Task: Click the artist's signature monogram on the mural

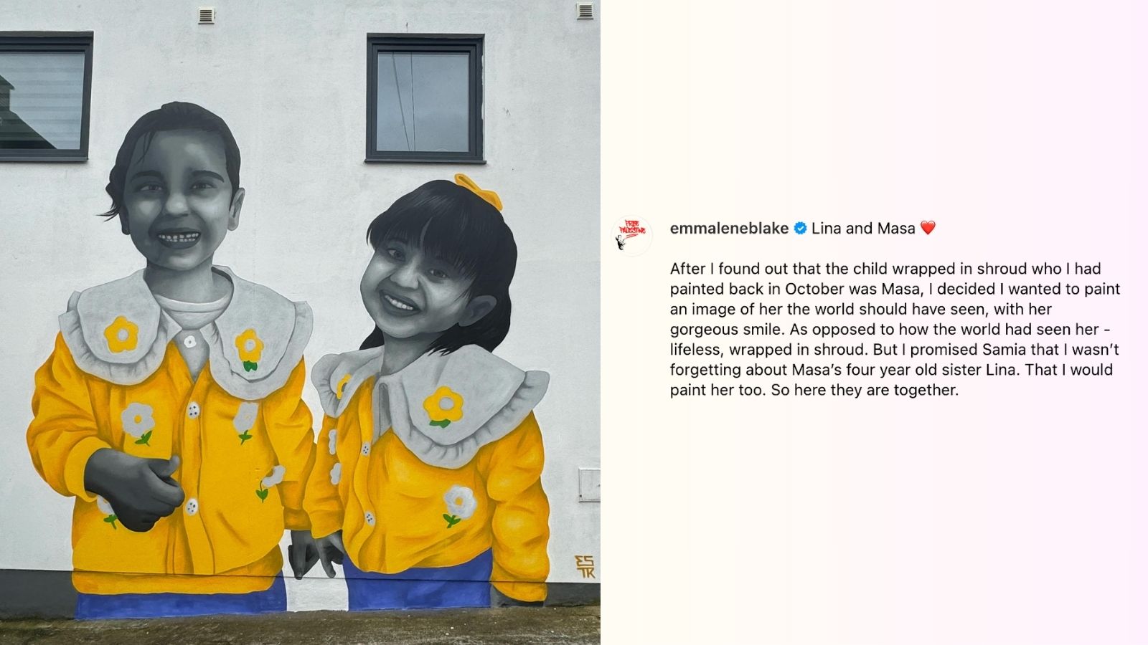Action: coord(585,566)
